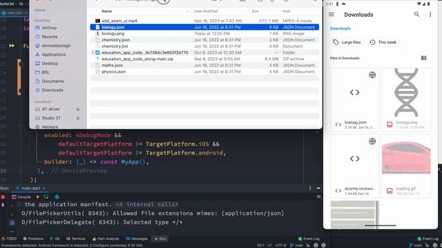
Task: Open the Problems tool window
Action: coord(33,239)
